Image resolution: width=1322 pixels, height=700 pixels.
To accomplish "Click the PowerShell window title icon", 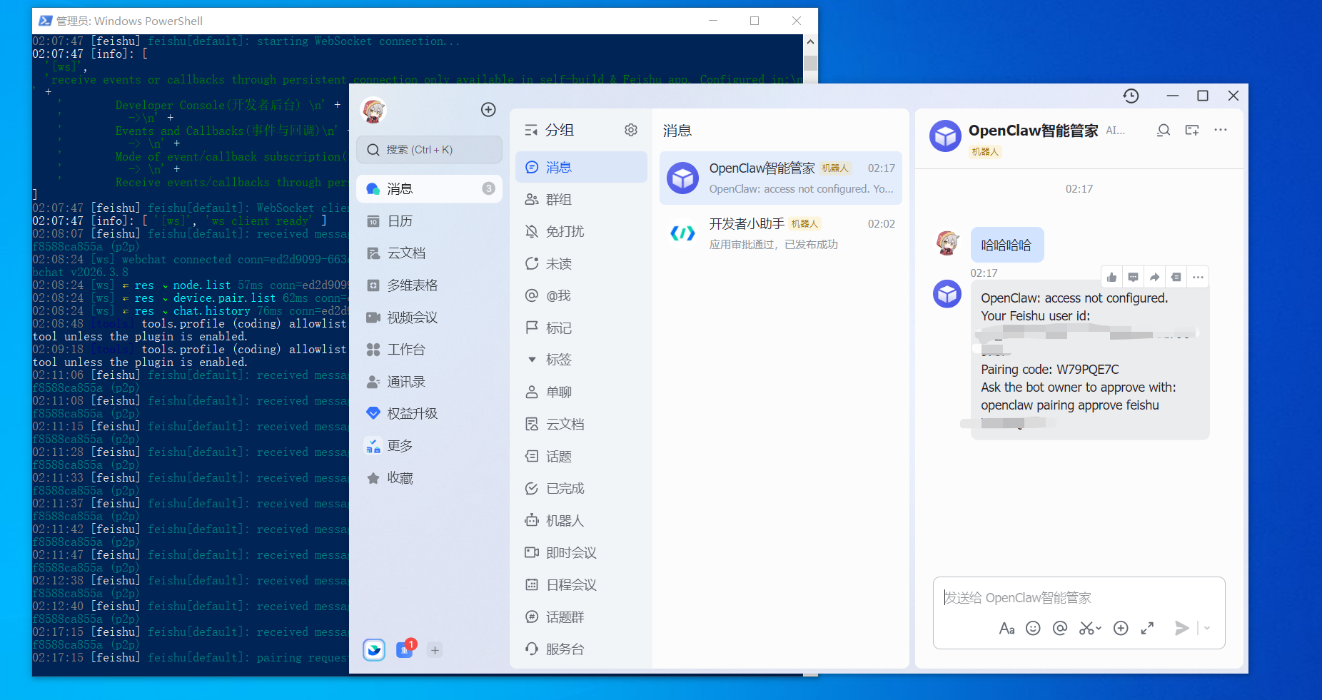I will 45,21.
